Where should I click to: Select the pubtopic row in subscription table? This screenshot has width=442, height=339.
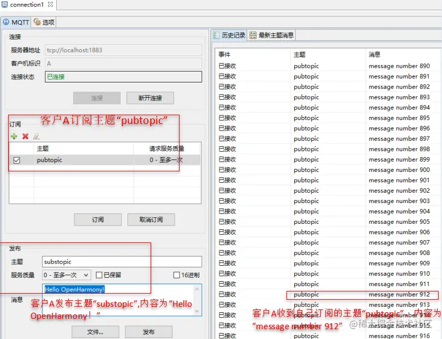tap(105, 160)
